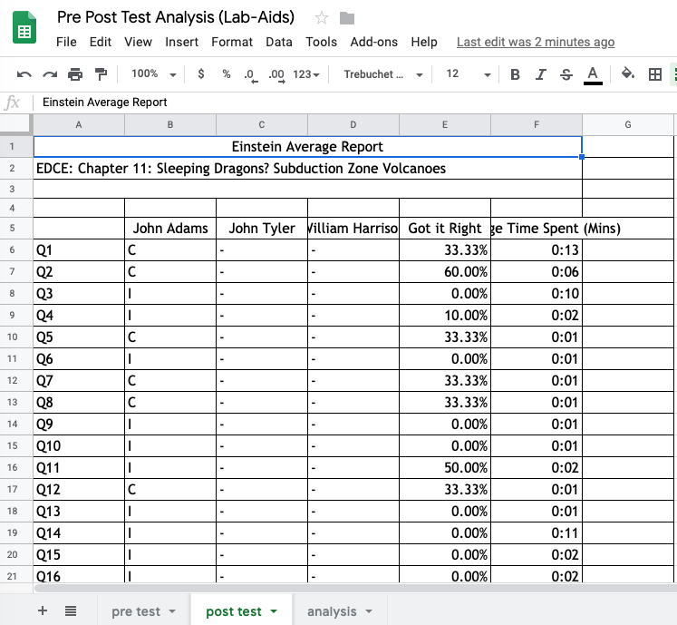Expand the Trebuchet font family dropdown
Screen dimensions: 677x625
380,74
